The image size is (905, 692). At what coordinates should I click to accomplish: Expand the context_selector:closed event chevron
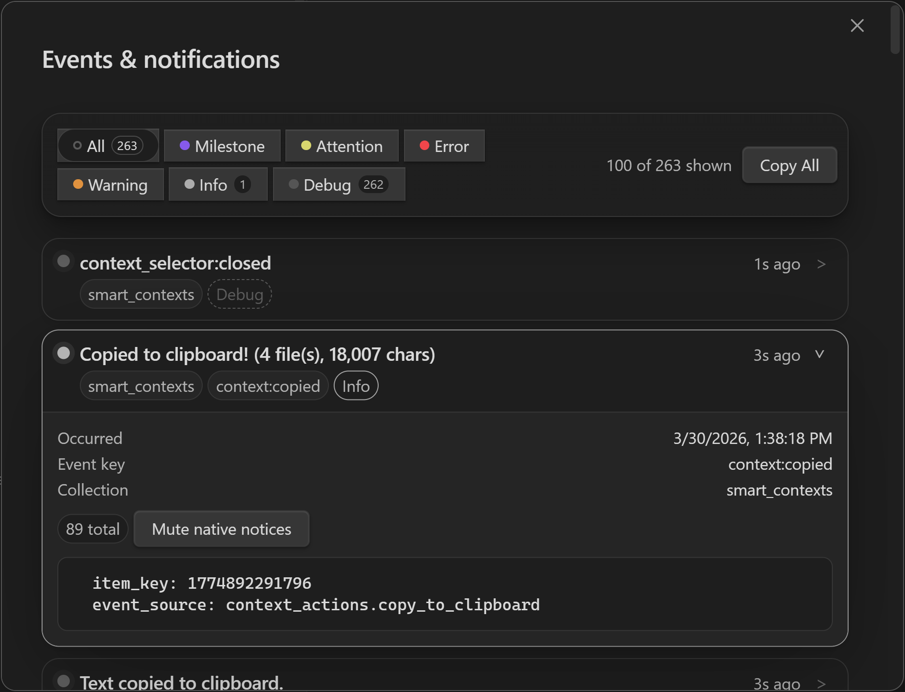coord(821,264)
